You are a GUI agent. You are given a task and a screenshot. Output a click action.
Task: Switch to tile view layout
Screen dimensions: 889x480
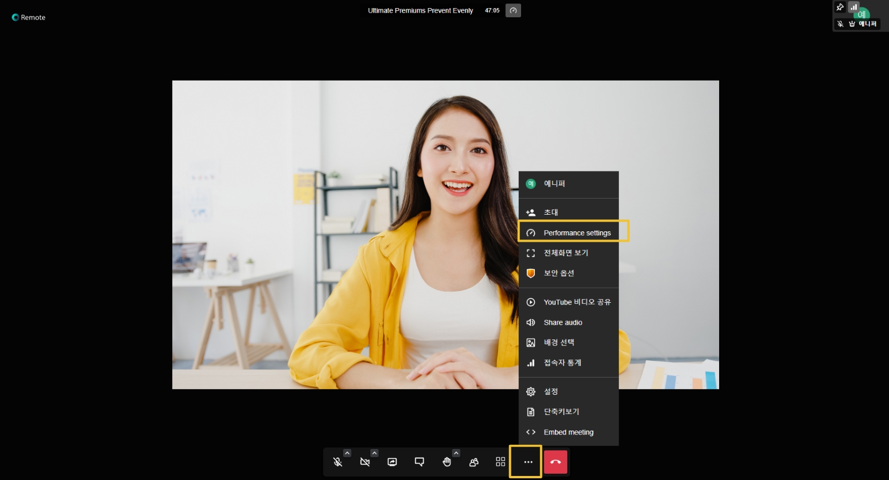[x=500, y=462]
